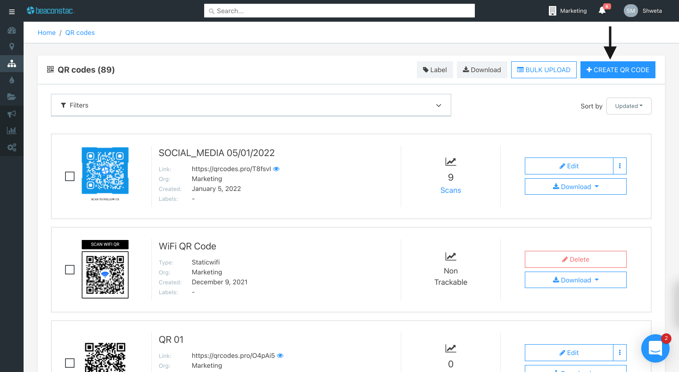
Task: Toggle the hamburger menu icon
Action: tap(12, 11)
